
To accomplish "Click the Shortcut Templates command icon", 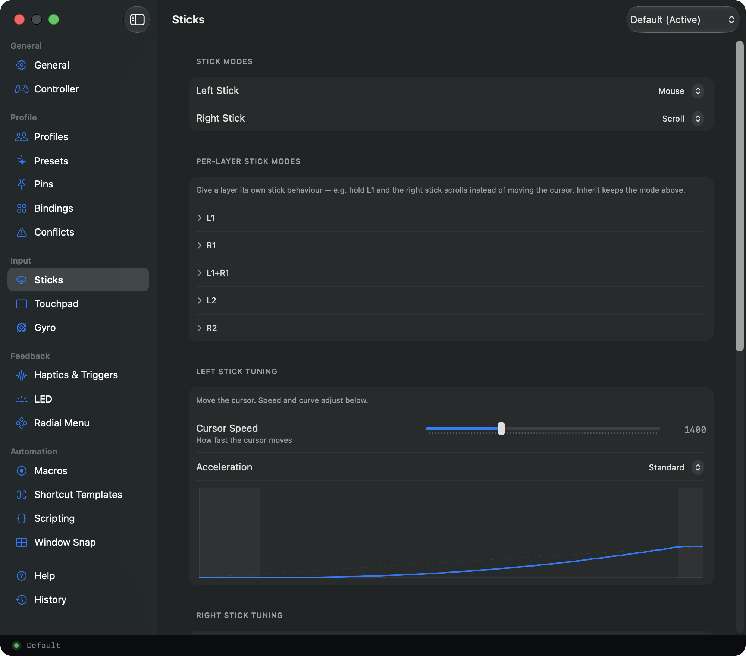I will pos(22,495).
